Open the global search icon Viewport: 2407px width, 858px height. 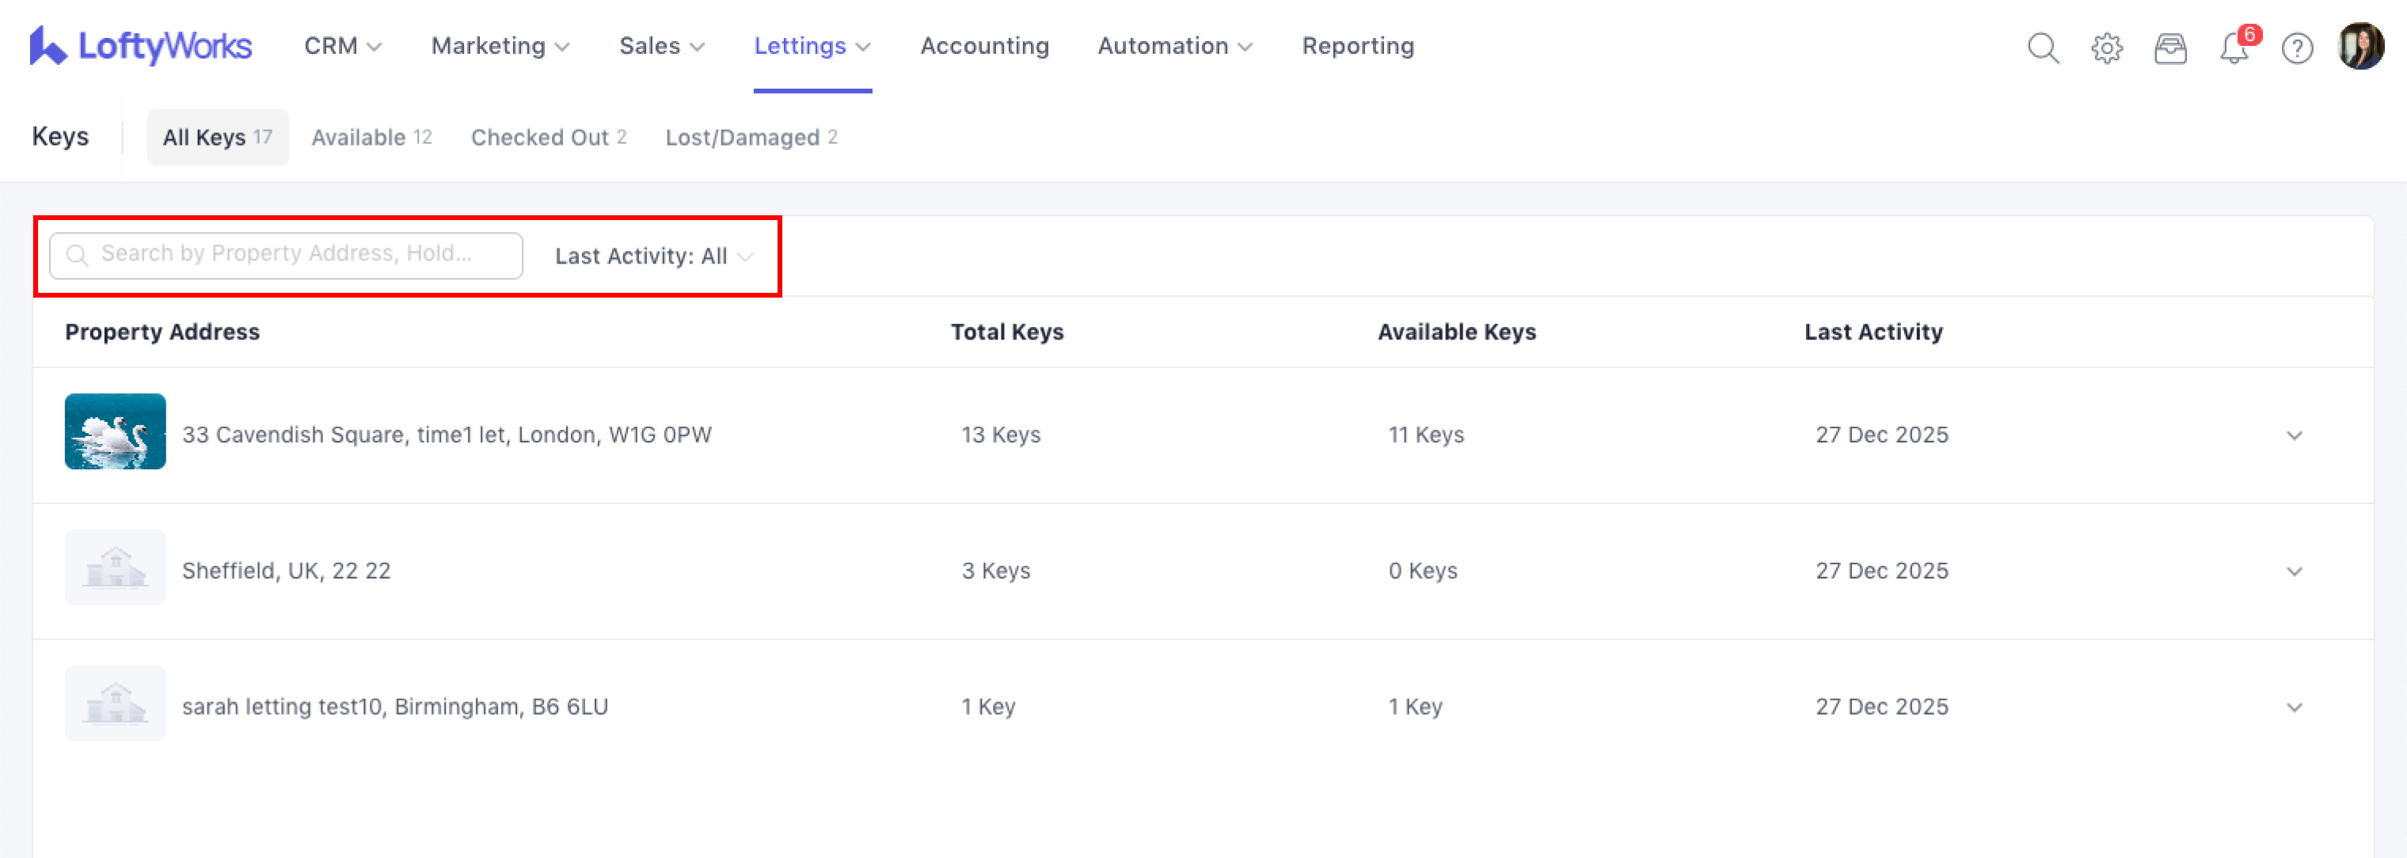pos(2043,47)
